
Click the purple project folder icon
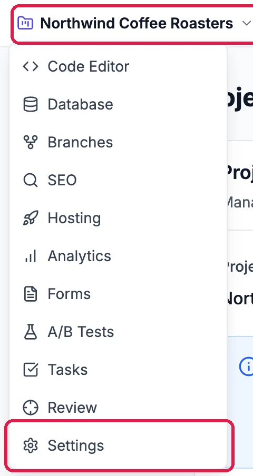25,23
